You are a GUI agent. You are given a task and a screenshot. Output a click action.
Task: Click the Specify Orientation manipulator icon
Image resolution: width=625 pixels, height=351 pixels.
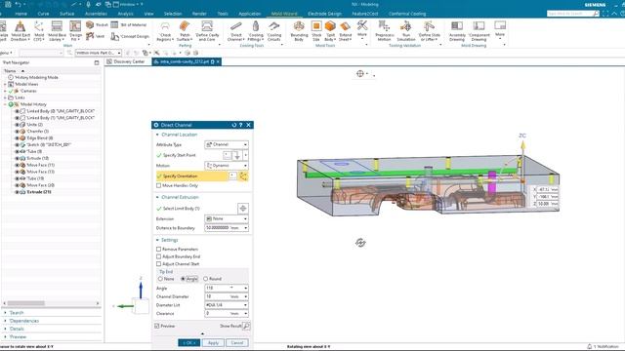click(x=243, y=176)
